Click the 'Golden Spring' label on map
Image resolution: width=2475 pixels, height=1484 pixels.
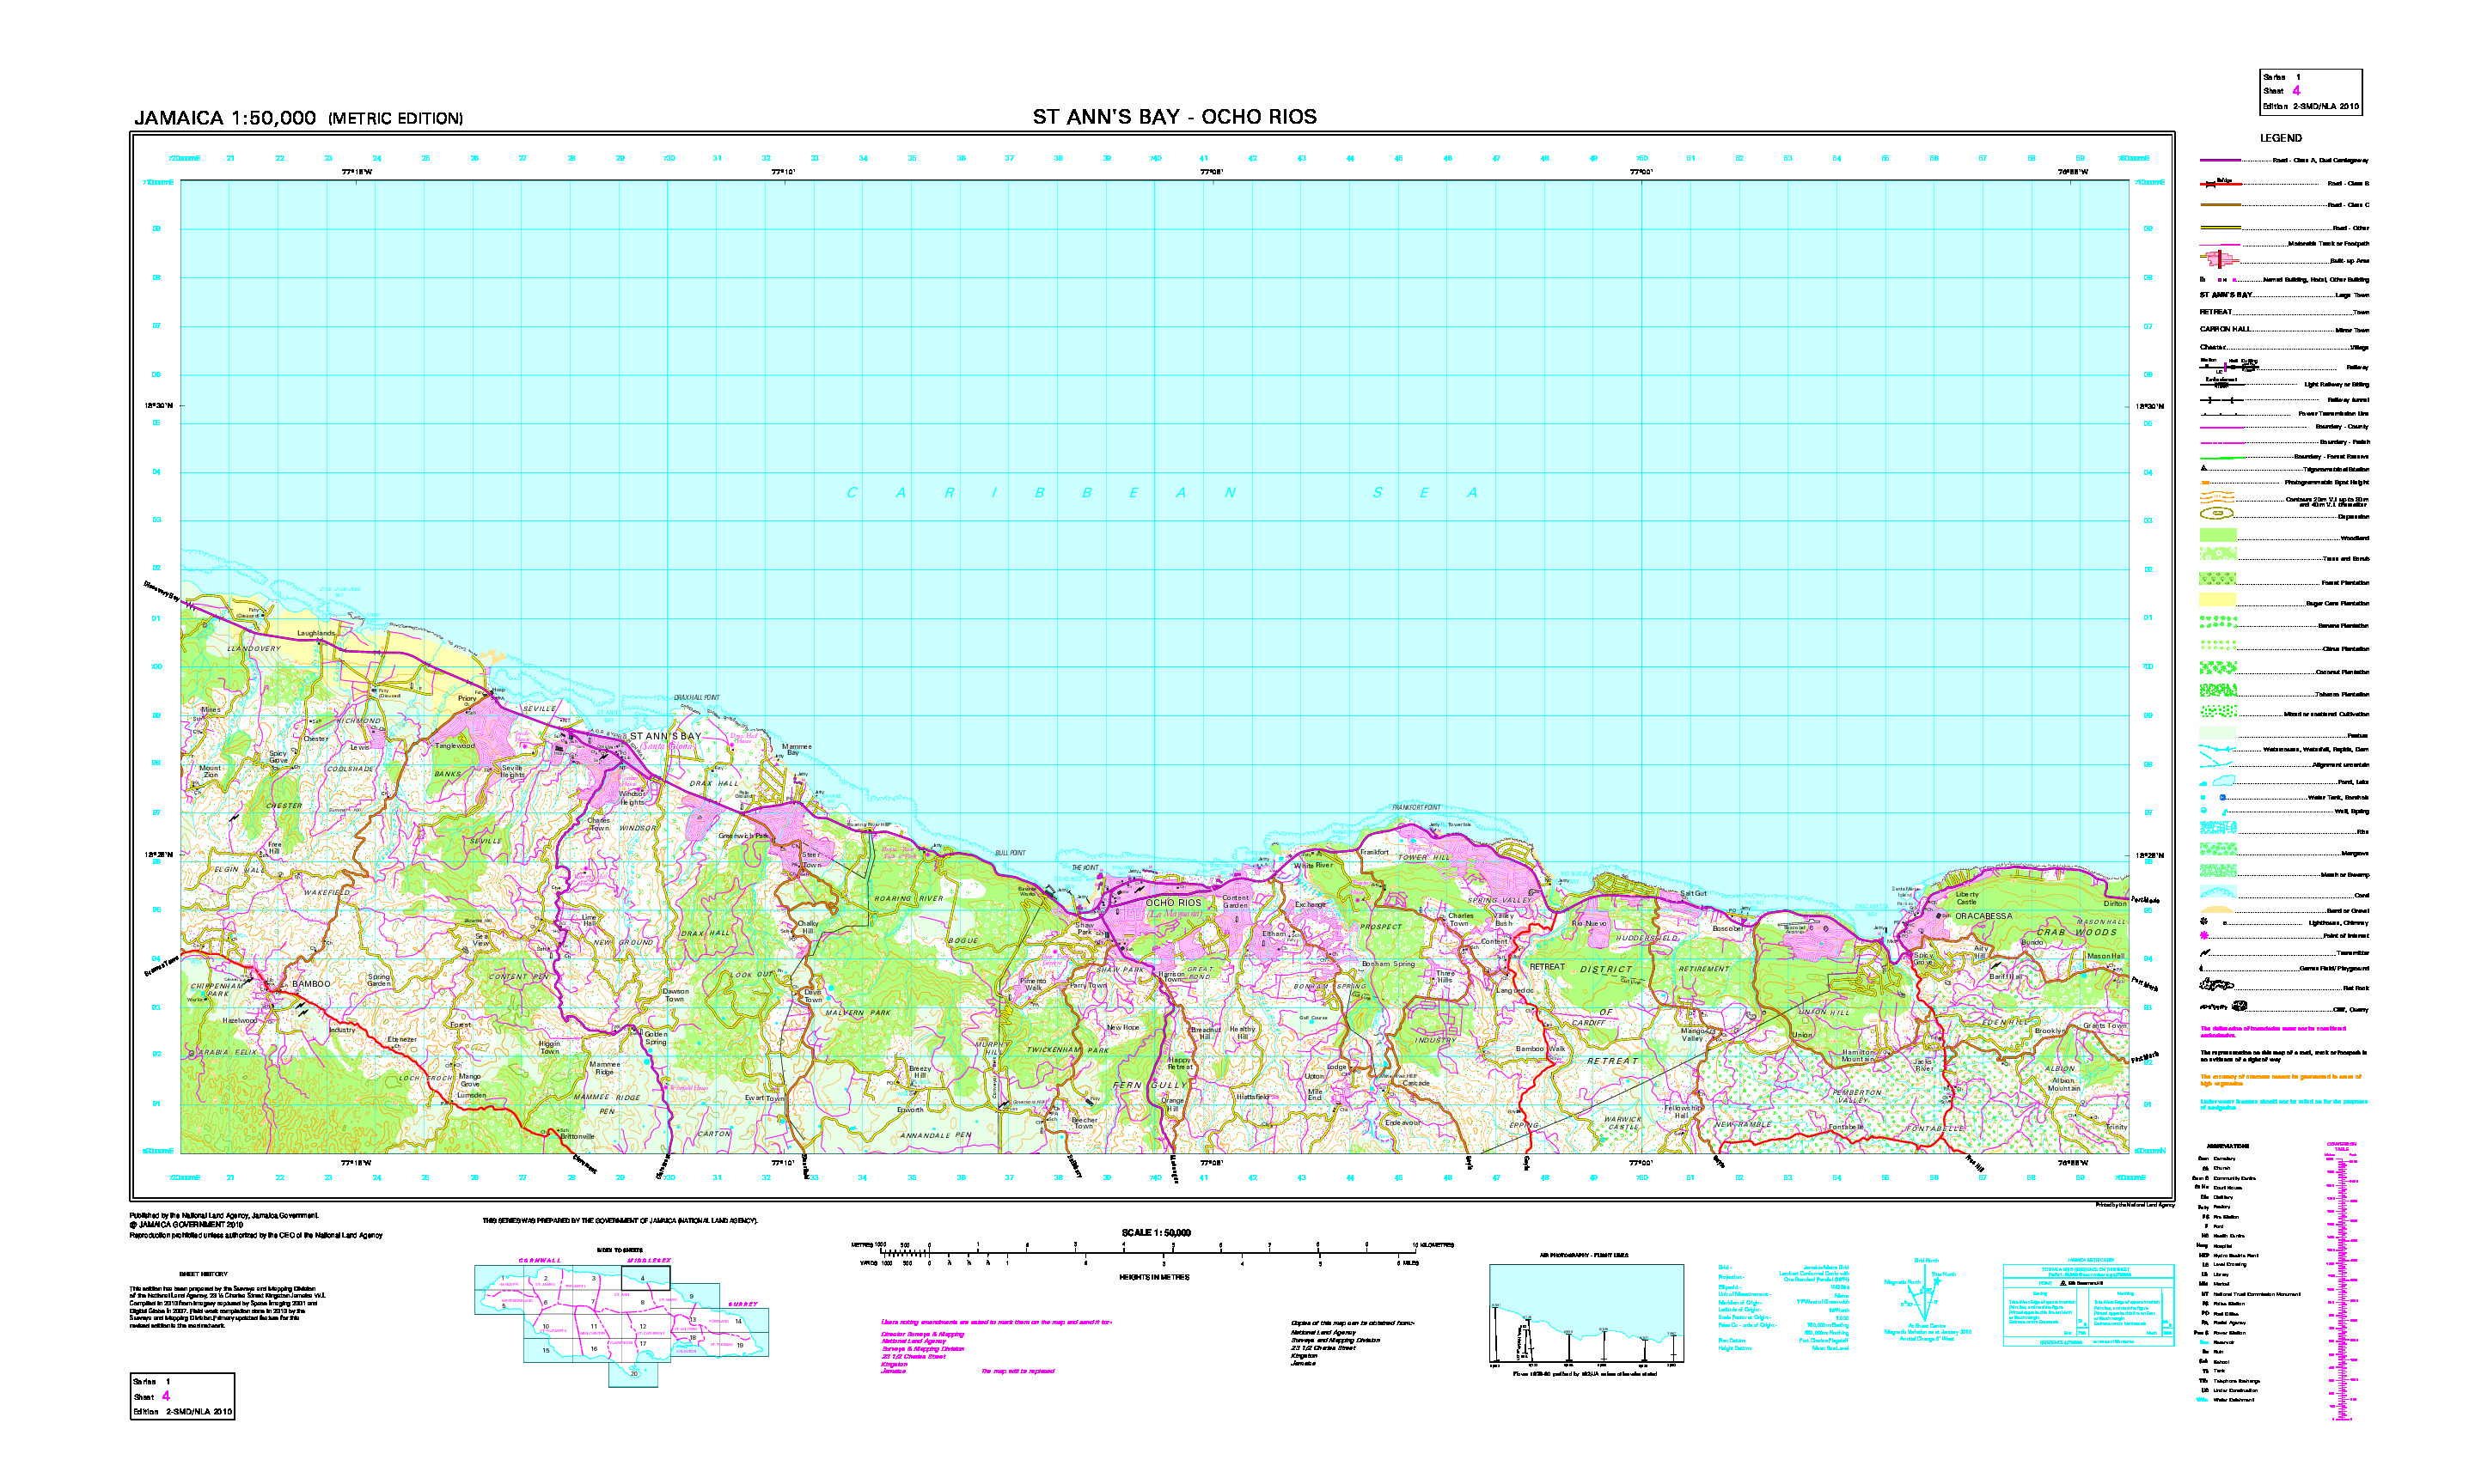[x=655, y=1038]
